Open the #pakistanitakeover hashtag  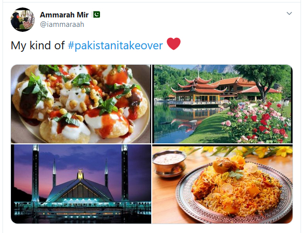click(115, 45)
